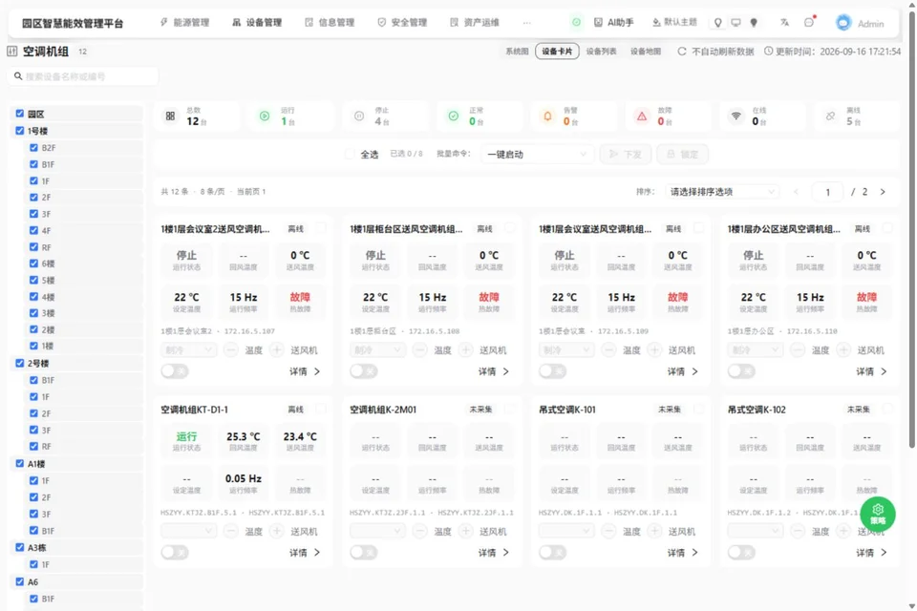Click the 空调机组 panel layout icon
The image size is (917, 611).
pyautogui.click(x=12, y=52)
